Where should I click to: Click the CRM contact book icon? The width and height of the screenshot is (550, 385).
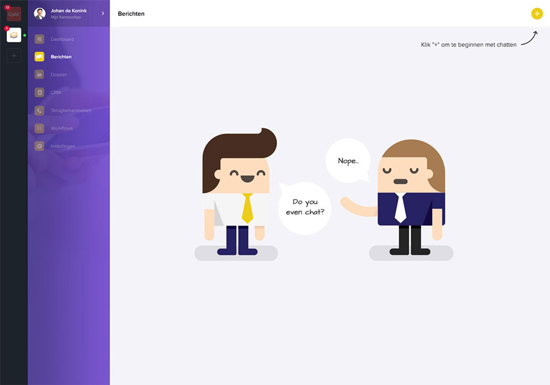39,93
